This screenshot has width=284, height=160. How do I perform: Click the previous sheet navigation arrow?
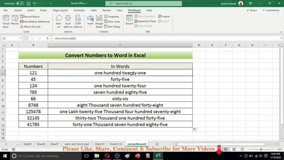tap(6, 144)
